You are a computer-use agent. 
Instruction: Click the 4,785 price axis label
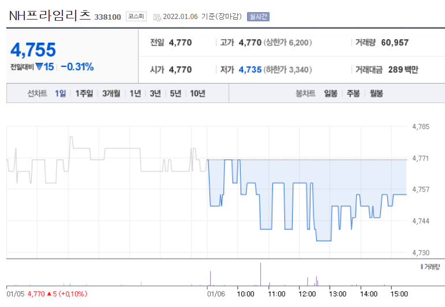(421, 127)
